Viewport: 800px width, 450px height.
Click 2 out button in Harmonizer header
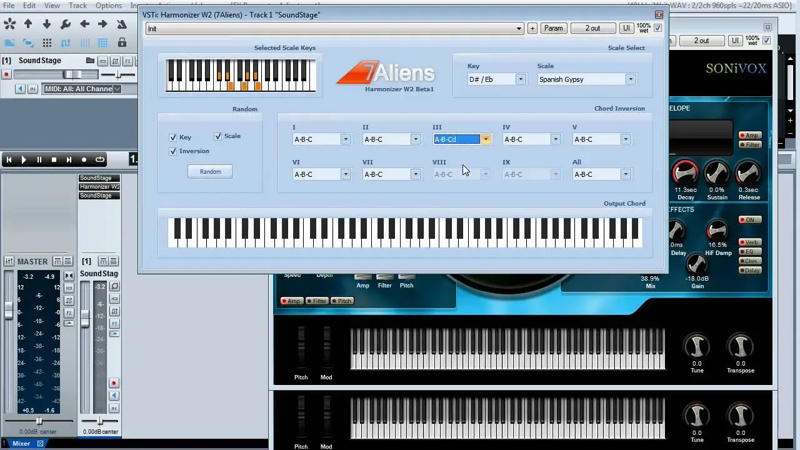pyautogui.click(x=592, y=28)
